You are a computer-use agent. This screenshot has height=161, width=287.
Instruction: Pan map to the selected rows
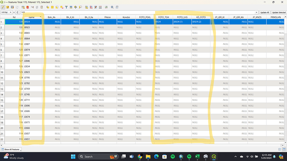click(76, 7)
